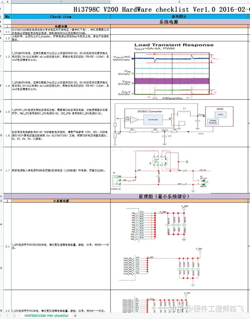250x319 pixels.
Task: Select column C header
Action: [180, 2]
